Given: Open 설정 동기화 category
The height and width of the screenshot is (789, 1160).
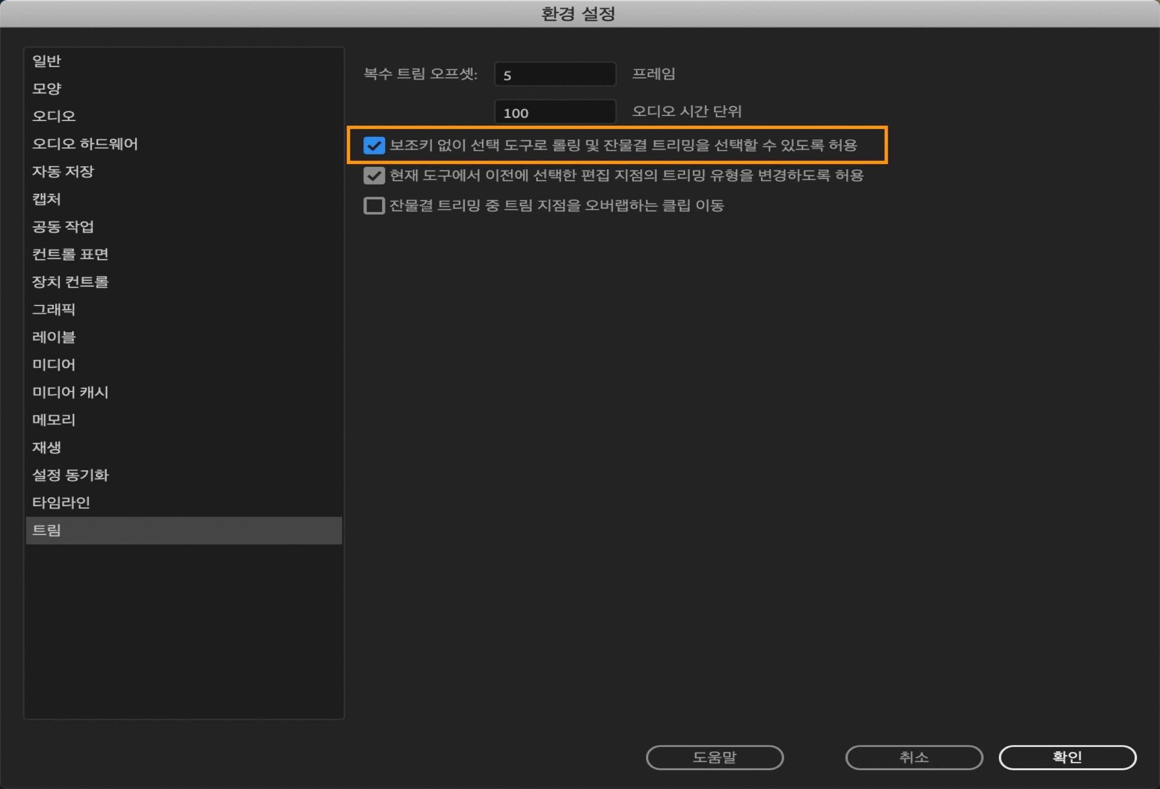Looking at the screenshot, I should point(70,475).
